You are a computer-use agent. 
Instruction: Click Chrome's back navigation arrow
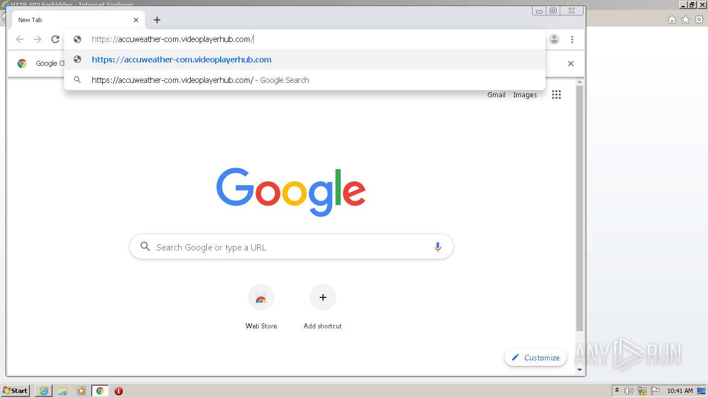point(20,39)
